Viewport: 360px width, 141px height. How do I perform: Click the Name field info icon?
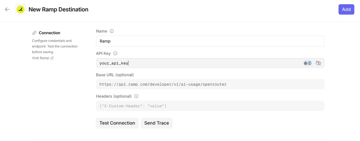point(112,31)
